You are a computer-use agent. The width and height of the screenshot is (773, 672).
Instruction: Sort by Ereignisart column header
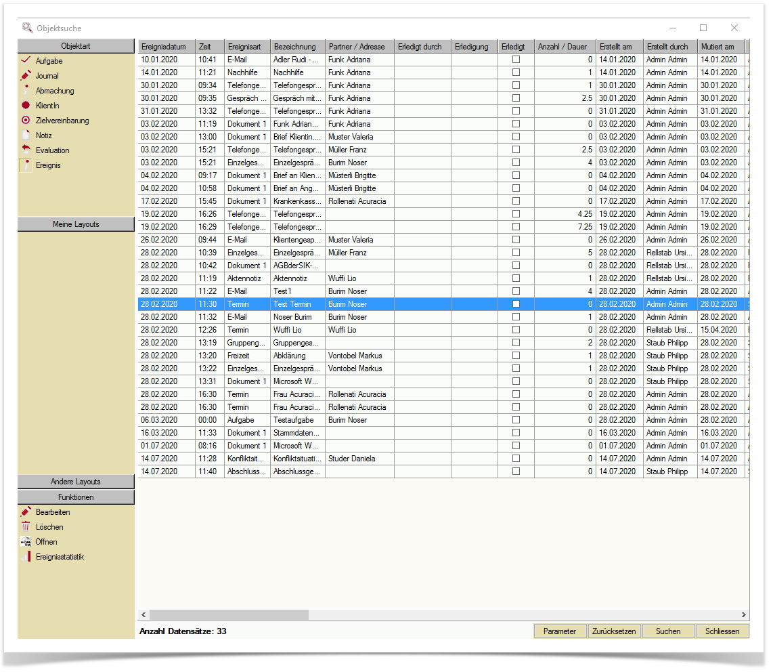coord(248,46)
